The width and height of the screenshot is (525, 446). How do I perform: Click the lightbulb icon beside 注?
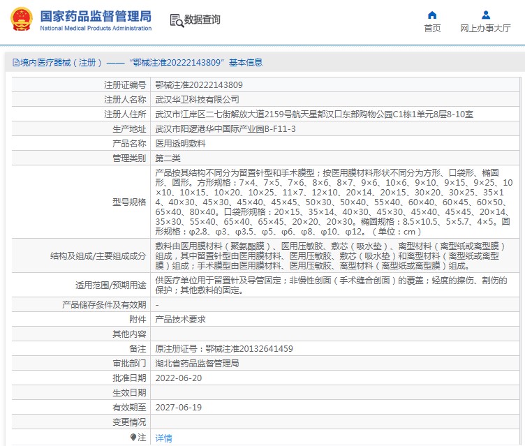[133, 438]
